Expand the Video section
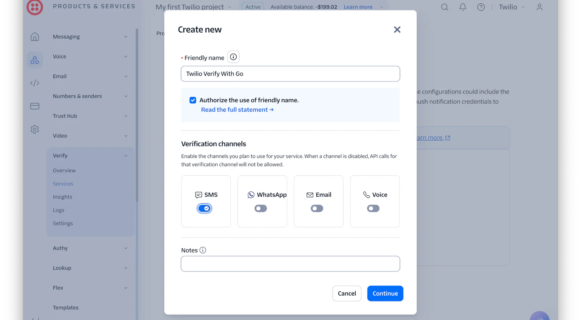The height and width of the screenshot is (320, 581). (90, 136)
